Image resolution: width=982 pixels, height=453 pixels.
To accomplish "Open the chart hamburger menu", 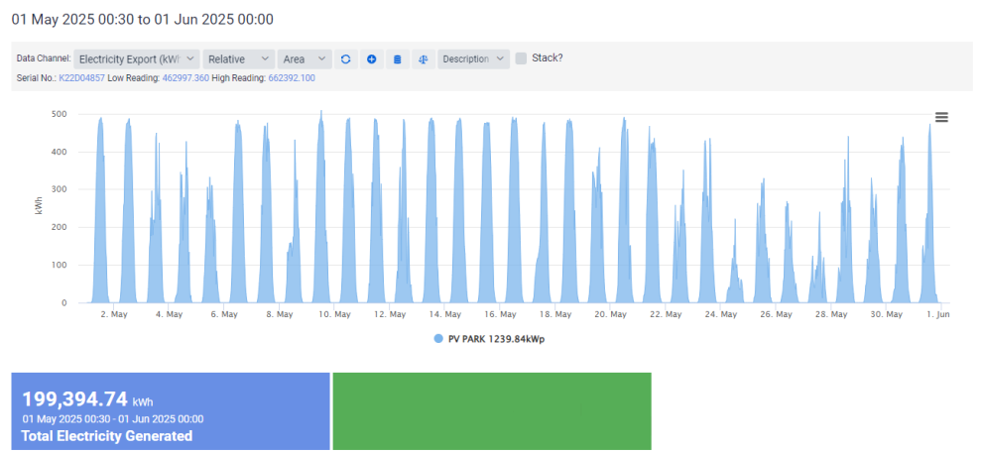I will pos(941,117).
